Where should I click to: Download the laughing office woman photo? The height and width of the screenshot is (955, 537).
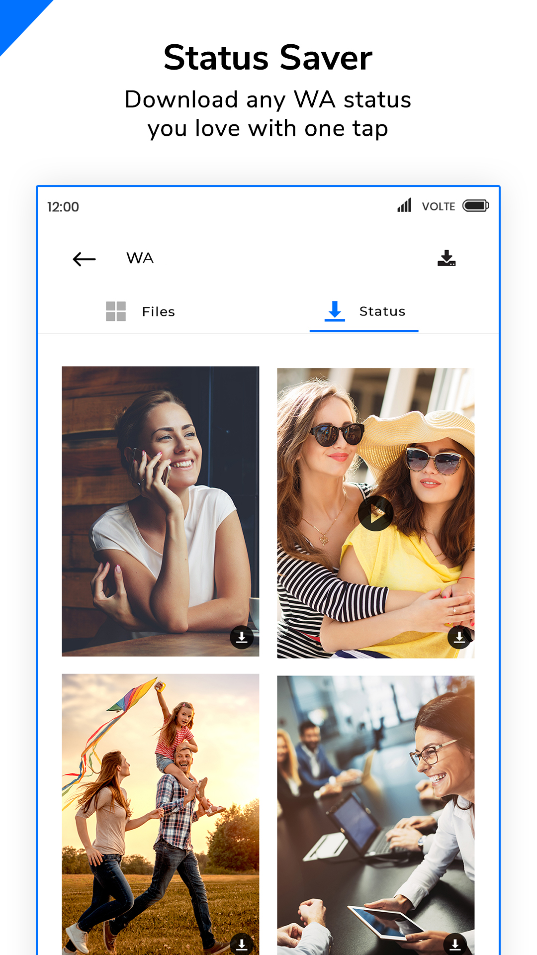454,944
